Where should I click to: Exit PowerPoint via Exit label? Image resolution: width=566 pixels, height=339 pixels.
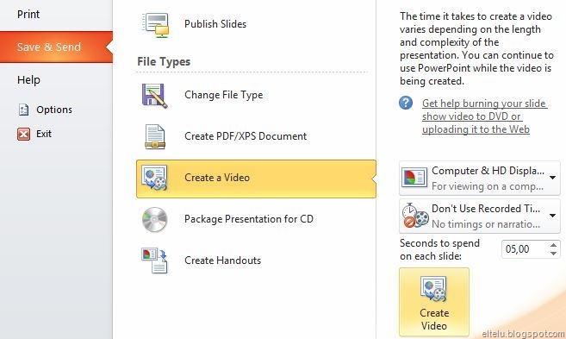(44, 134)
